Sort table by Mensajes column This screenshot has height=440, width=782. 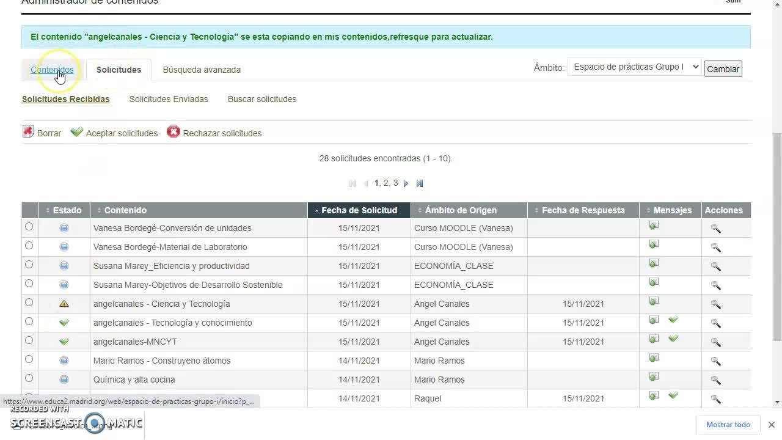click(670, 210)
